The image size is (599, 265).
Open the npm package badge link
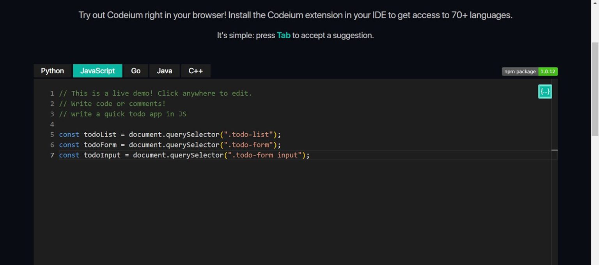520,71
